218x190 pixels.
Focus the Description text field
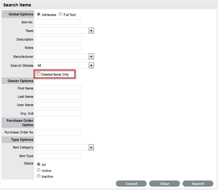58,39
